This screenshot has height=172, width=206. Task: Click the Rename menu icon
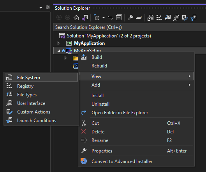[84, 140]
